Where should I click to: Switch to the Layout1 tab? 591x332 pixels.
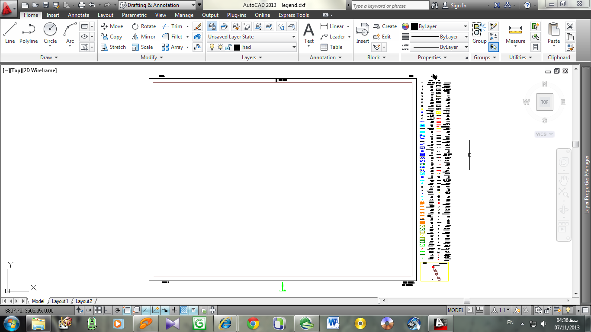pyautogui.click(x=60, y=301)
